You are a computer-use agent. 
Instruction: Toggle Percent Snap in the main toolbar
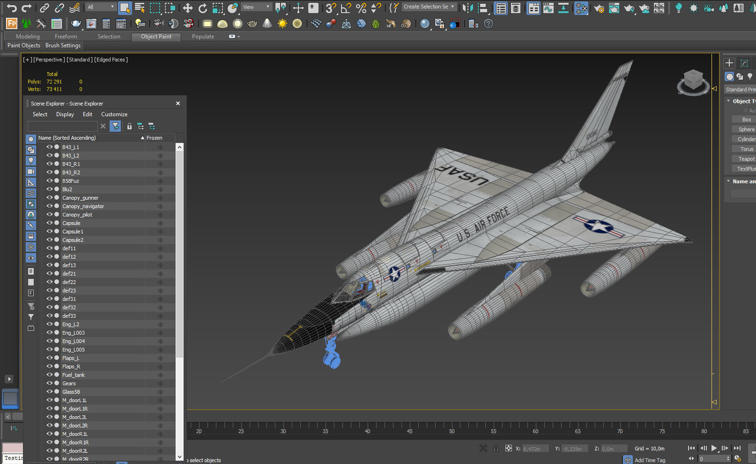[361, 7]
